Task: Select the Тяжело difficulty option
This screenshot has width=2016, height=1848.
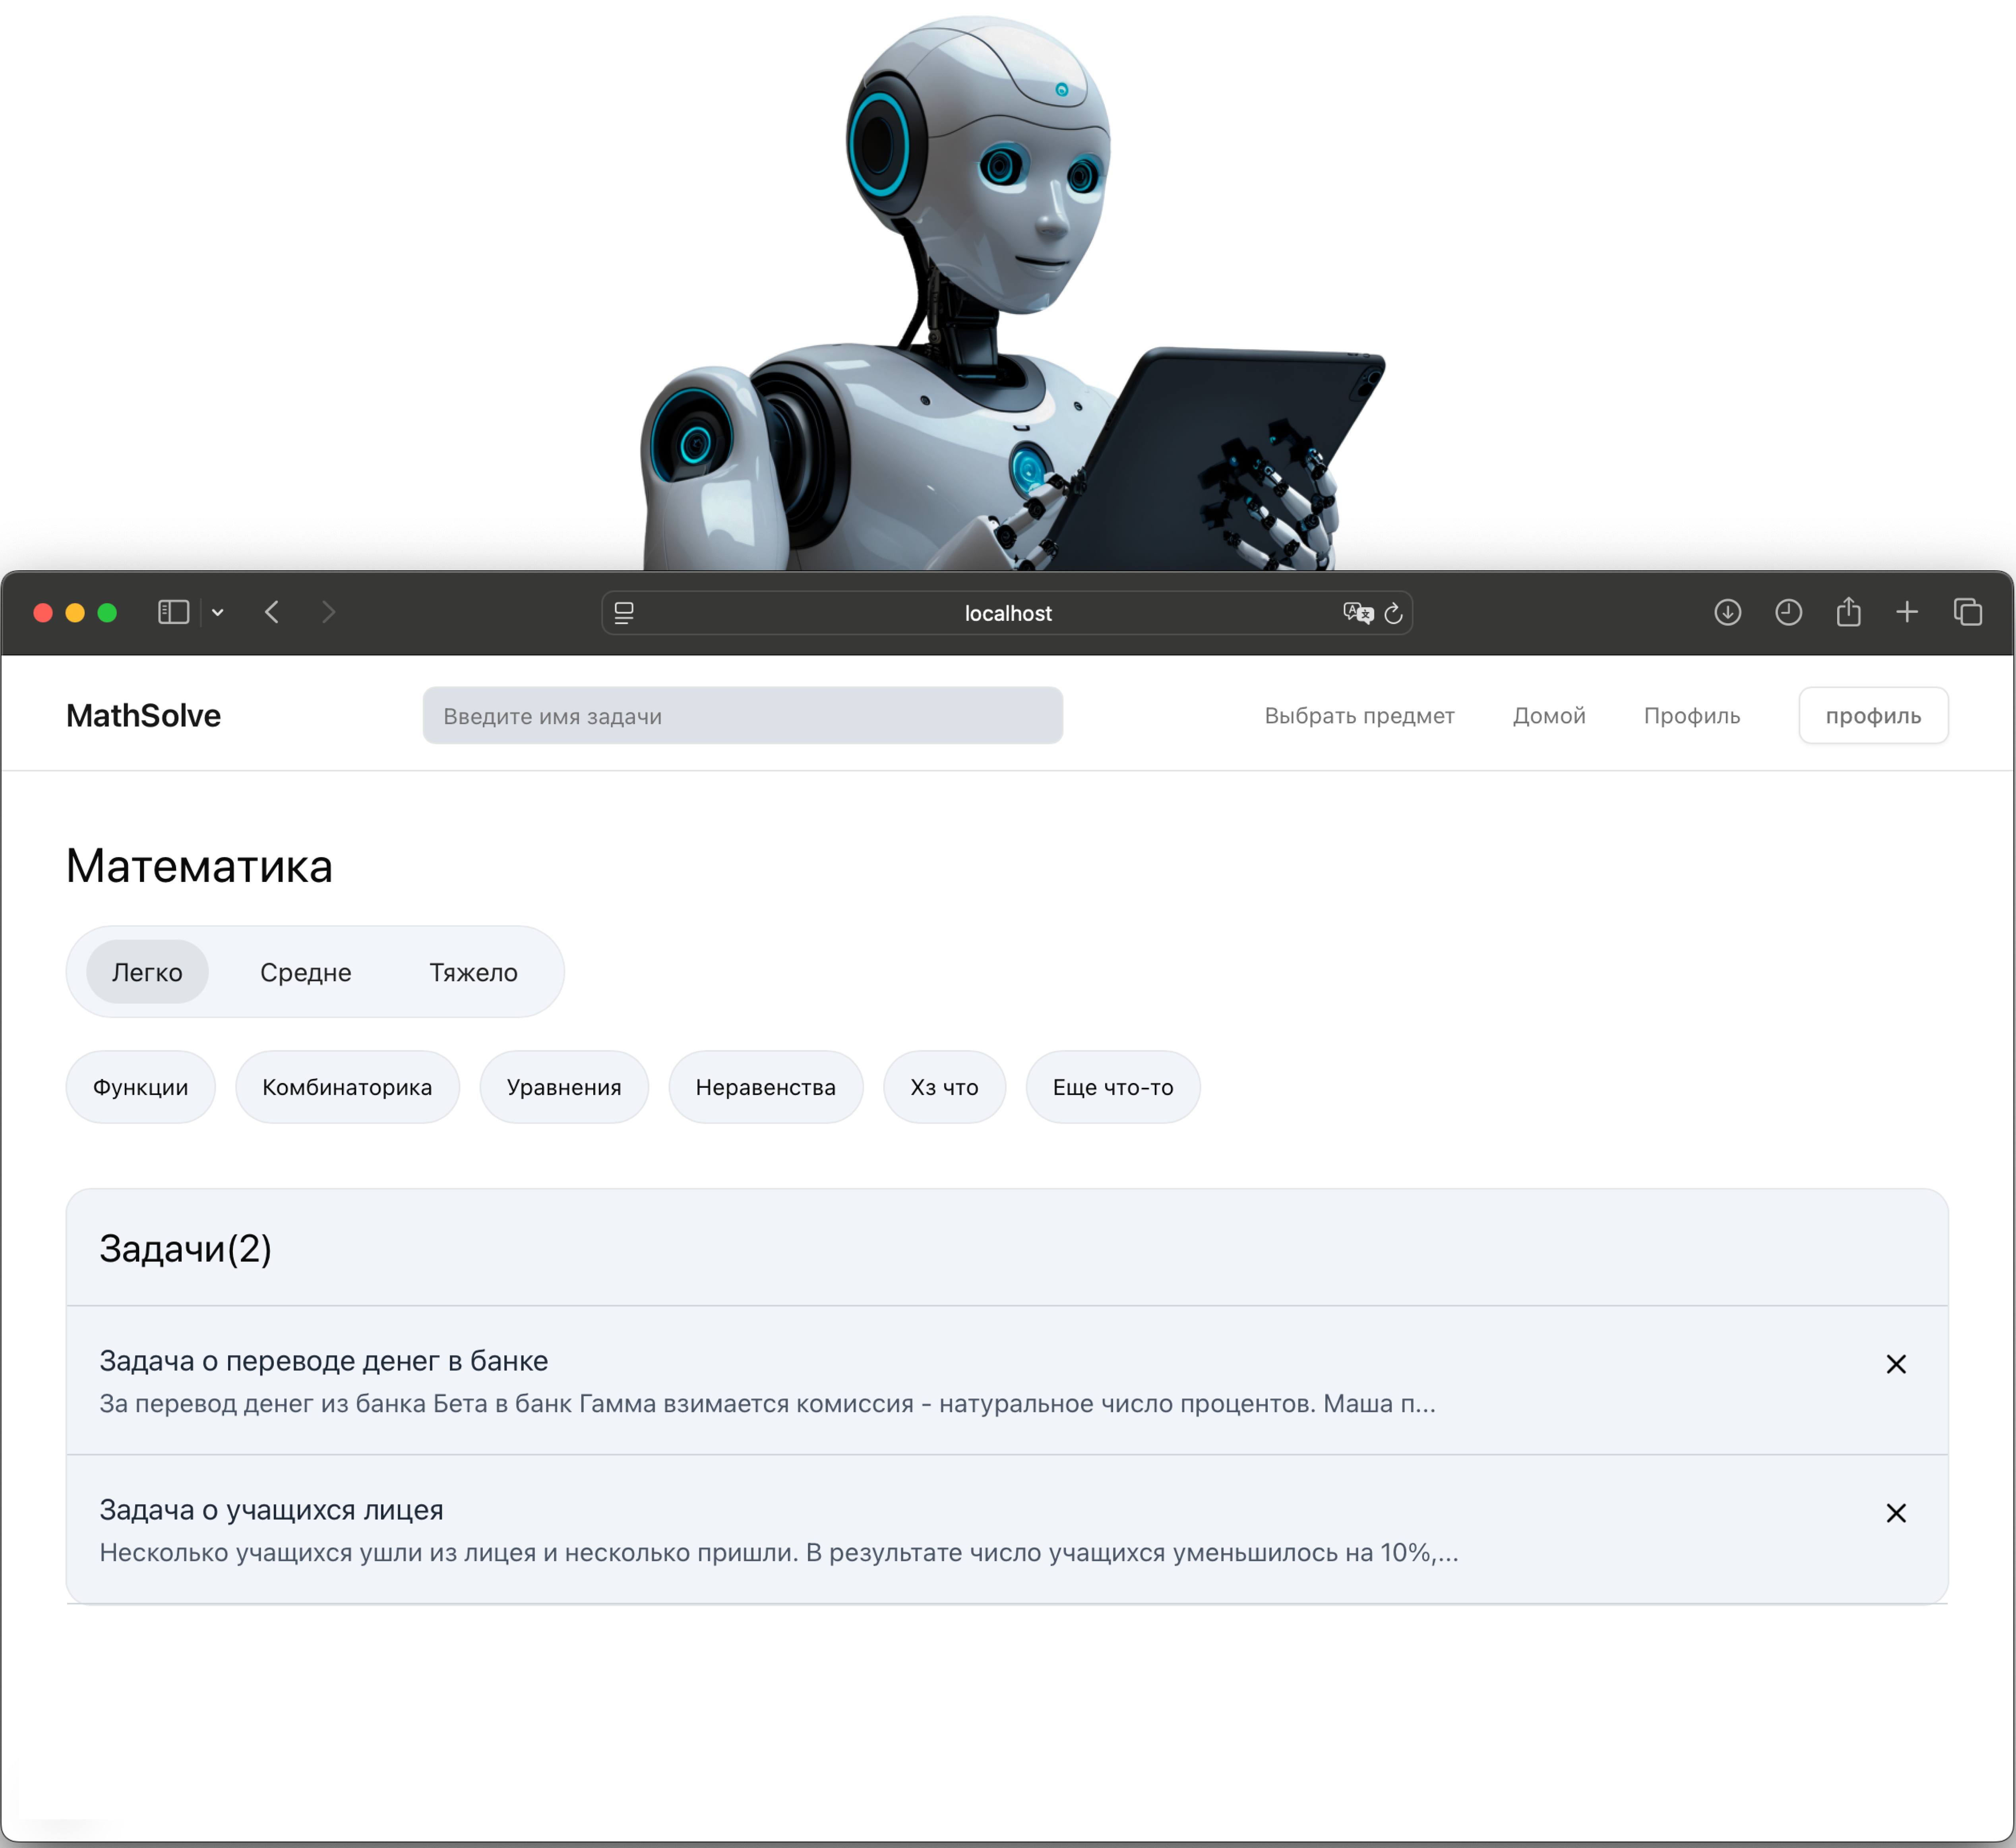Action: (x=473, y=972)
